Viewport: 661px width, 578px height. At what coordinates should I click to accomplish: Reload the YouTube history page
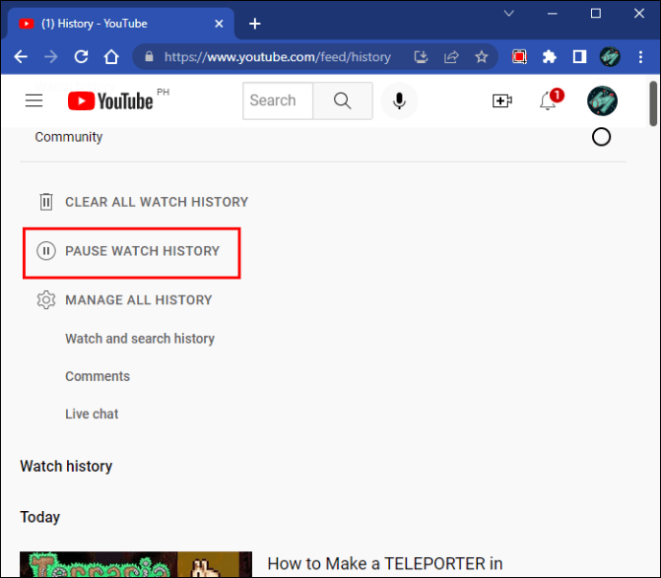81,56
